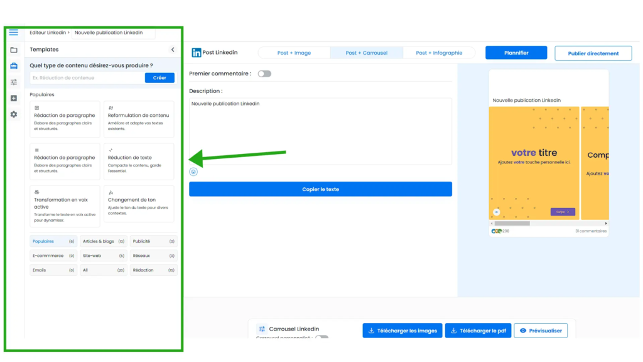Click the 'Carrousel Linkedin' label
Image resolution: width=643 pixels, height=362 pixels.
(x=294, y=329)
